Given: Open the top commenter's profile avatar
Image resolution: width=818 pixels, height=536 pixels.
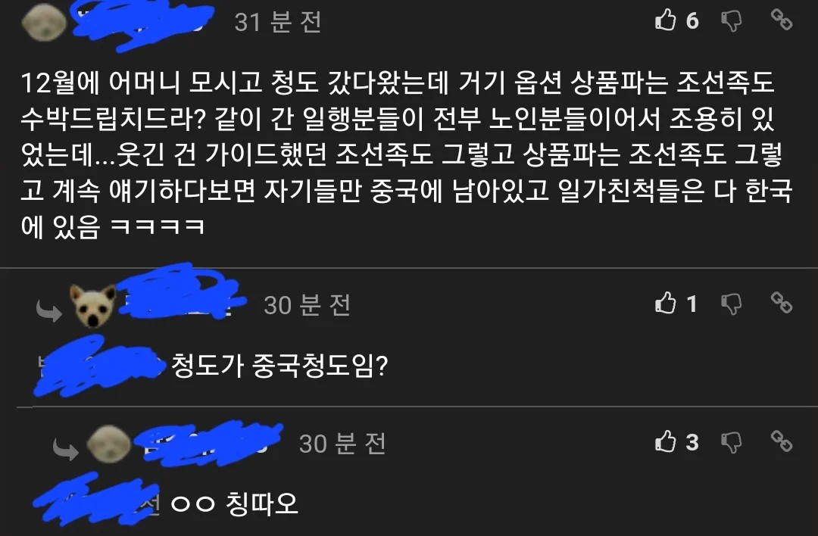Looking at the screenshot, I should coord(44,23).
